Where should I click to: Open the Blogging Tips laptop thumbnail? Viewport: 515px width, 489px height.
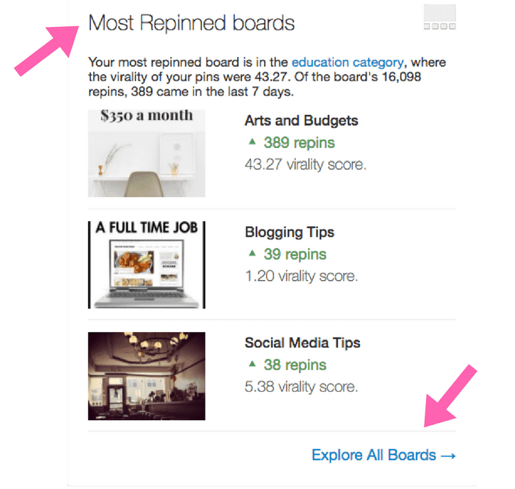click(146, 265)
